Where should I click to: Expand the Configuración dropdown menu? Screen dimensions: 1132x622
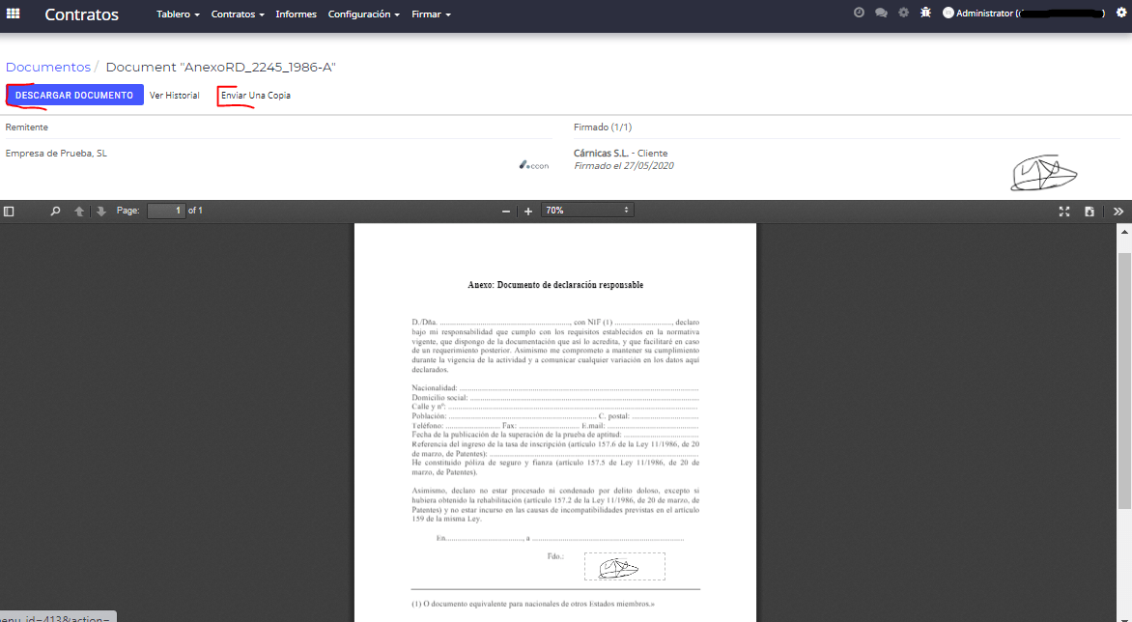tap(364, 14)
